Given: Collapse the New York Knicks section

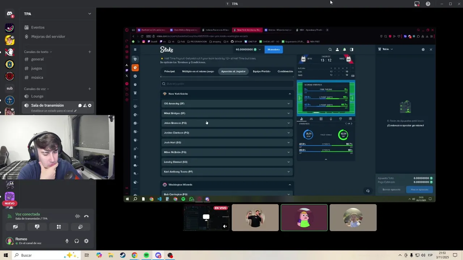Looking at the screenshot, I should 227,94.
